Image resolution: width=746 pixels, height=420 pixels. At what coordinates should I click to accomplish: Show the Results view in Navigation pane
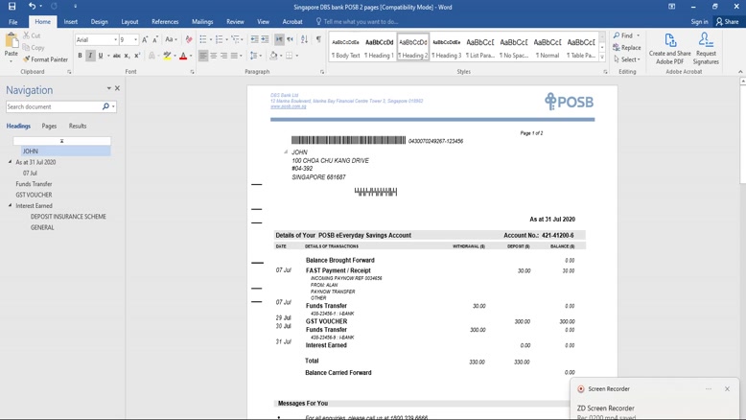click(x=78, y=126)
